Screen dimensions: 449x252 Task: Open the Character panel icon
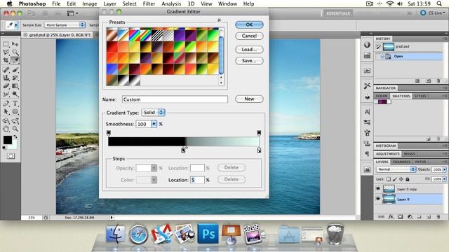[x=367, y=112]
